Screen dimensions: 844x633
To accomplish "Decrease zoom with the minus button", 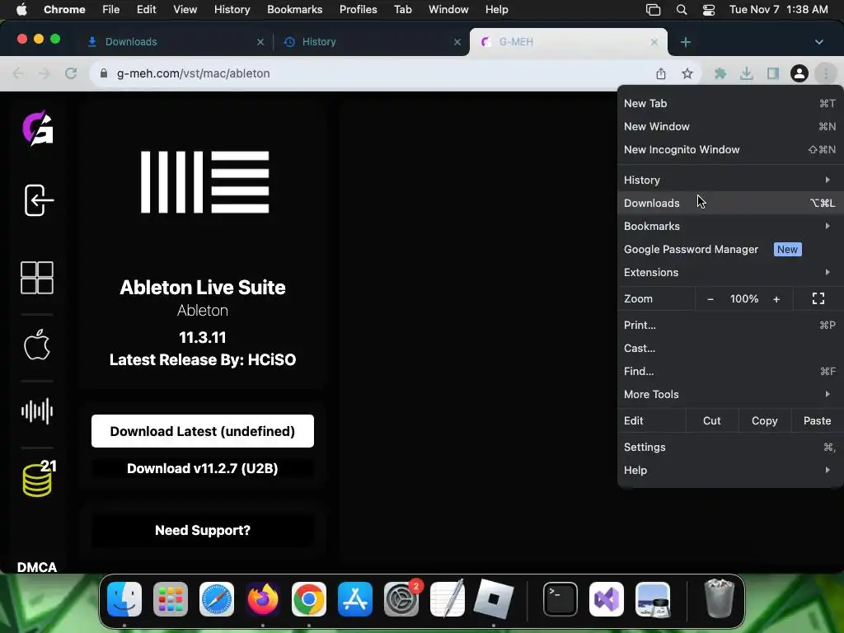I will 710,299.
